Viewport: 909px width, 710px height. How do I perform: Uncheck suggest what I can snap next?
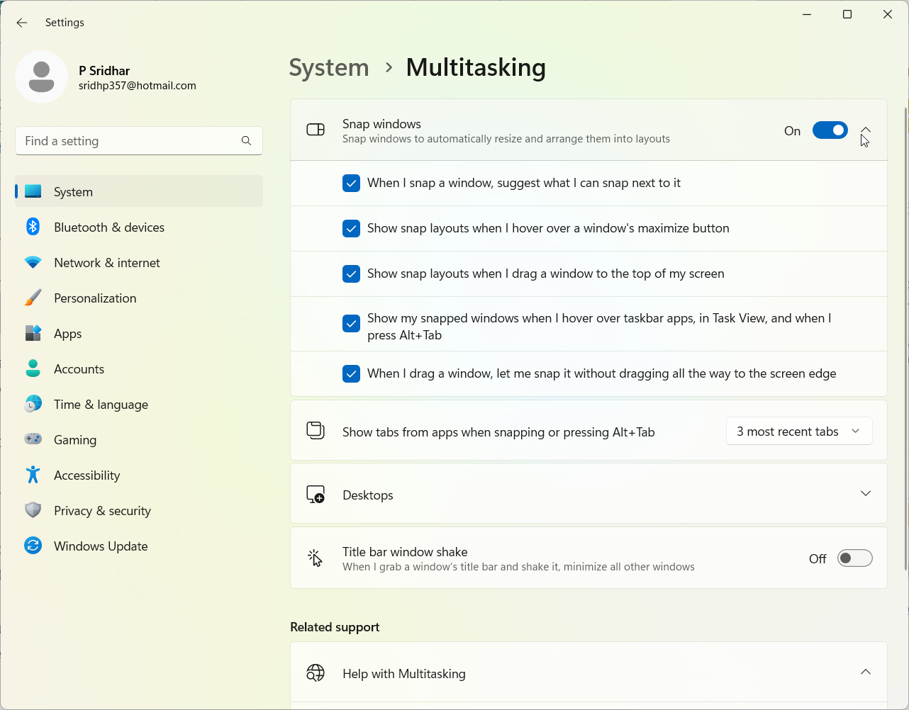click(x=351, y=183)
